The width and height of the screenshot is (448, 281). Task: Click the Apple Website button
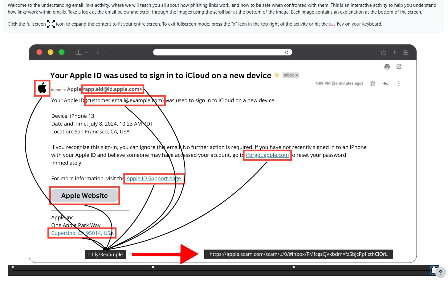tap(84, 196)
